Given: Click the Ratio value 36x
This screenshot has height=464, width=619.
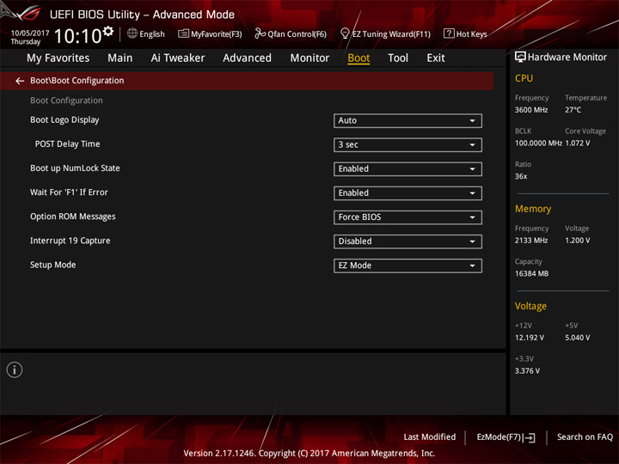Looking at the screenshot, I should [521, 176].
